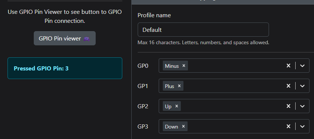Click the GP2 row label

[143, 106]
